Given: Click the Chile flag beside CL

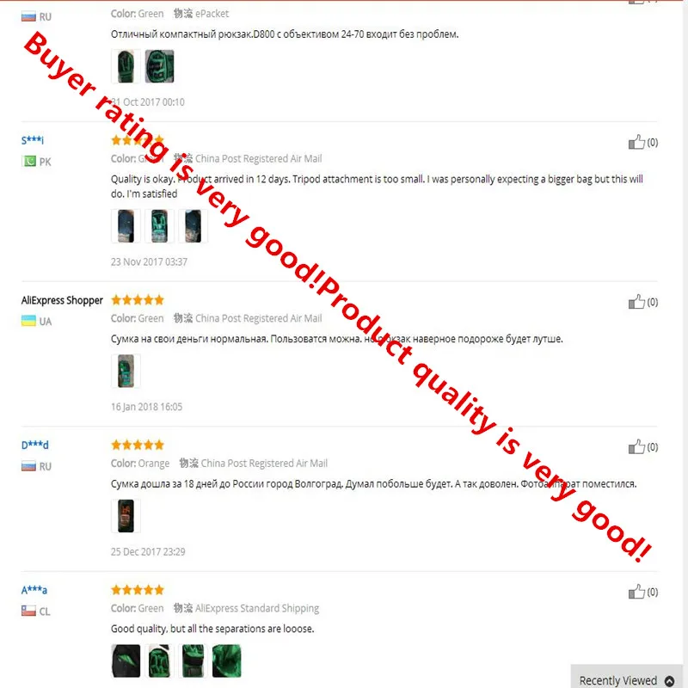Looking at the screenshot, I should pyautogui.click(x=28, y=611).
